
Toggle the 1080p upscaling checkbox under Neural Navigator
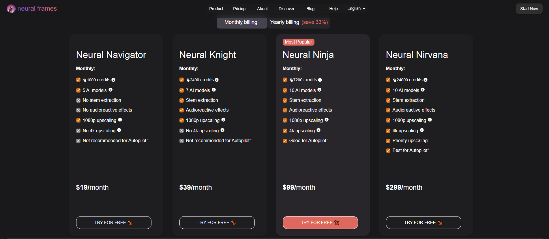coord(78,120)
